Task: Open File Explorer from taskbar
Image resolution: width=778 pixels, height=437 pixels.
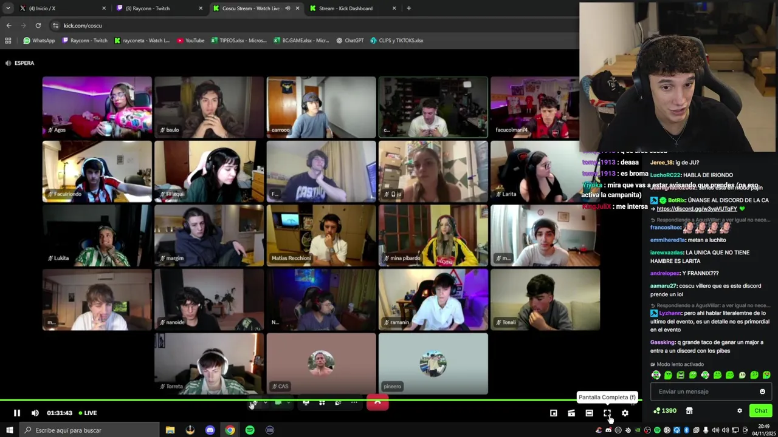Action: (x=170, y=430)
